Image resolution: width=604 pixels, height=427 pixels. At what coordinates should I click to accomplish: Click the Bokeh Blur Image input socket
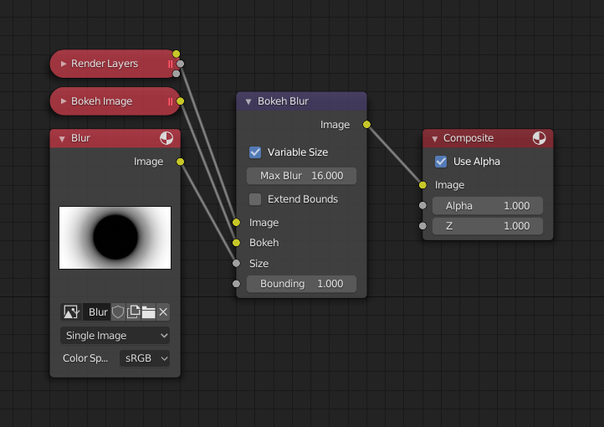click(236, 223)
